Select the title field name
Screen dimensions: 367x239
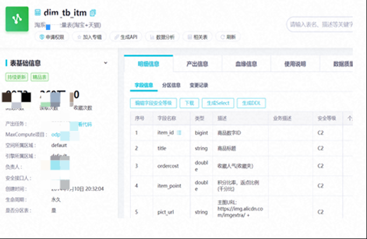coord(162,148)
